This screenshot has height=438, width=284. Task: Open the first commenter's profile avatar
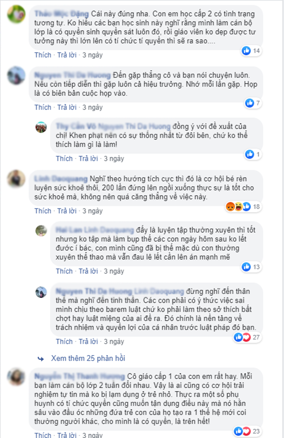click(17, 14)
